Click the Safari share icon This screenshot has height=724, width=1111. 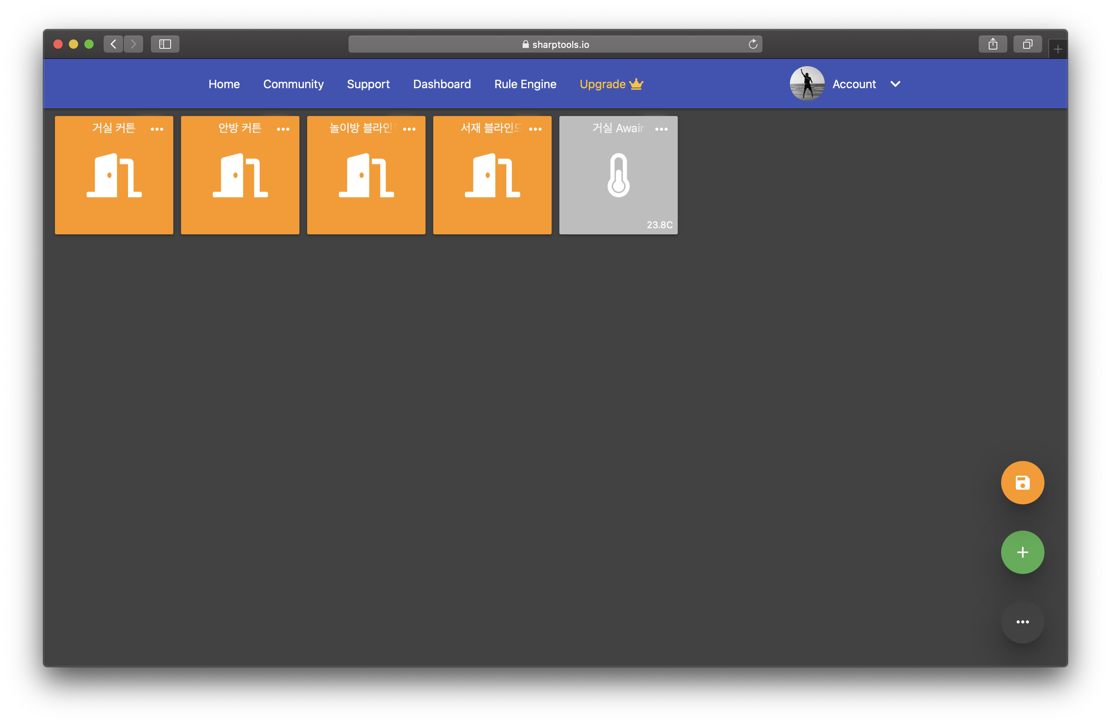992,44
